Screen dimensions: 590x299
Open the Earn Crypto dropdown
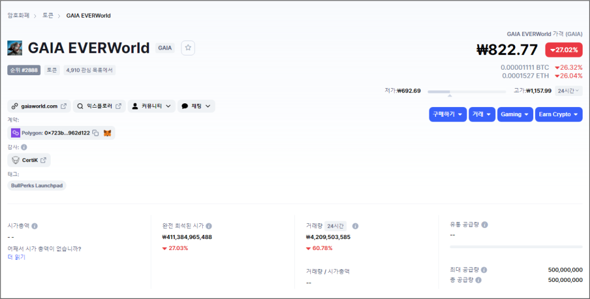(x=559, y=114)
